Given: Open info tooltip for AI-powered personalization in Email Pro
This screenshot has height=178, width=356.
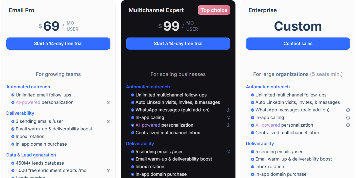Looking at the screenshot, I should 109,102.
